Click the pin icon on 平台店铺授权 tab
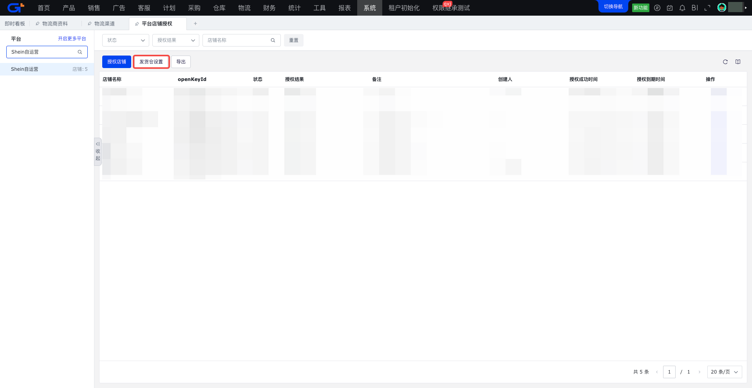 (137, 24)
